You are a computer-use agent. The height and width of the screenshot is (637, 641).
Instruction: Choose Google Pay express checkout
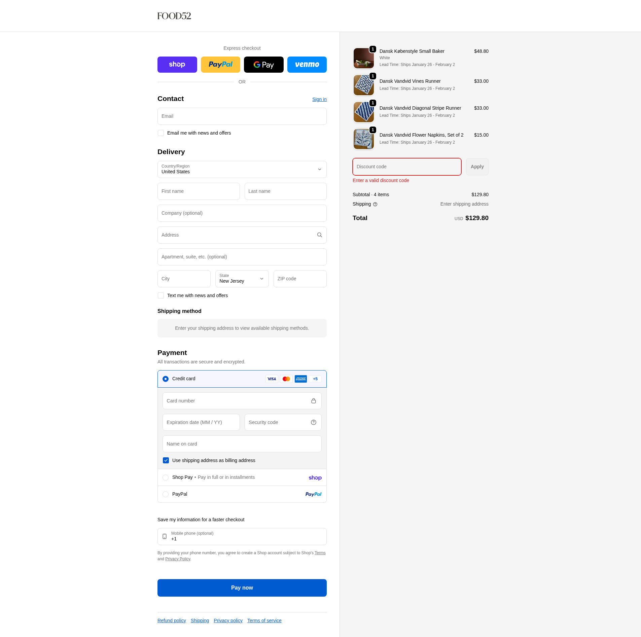click(263, 64)
